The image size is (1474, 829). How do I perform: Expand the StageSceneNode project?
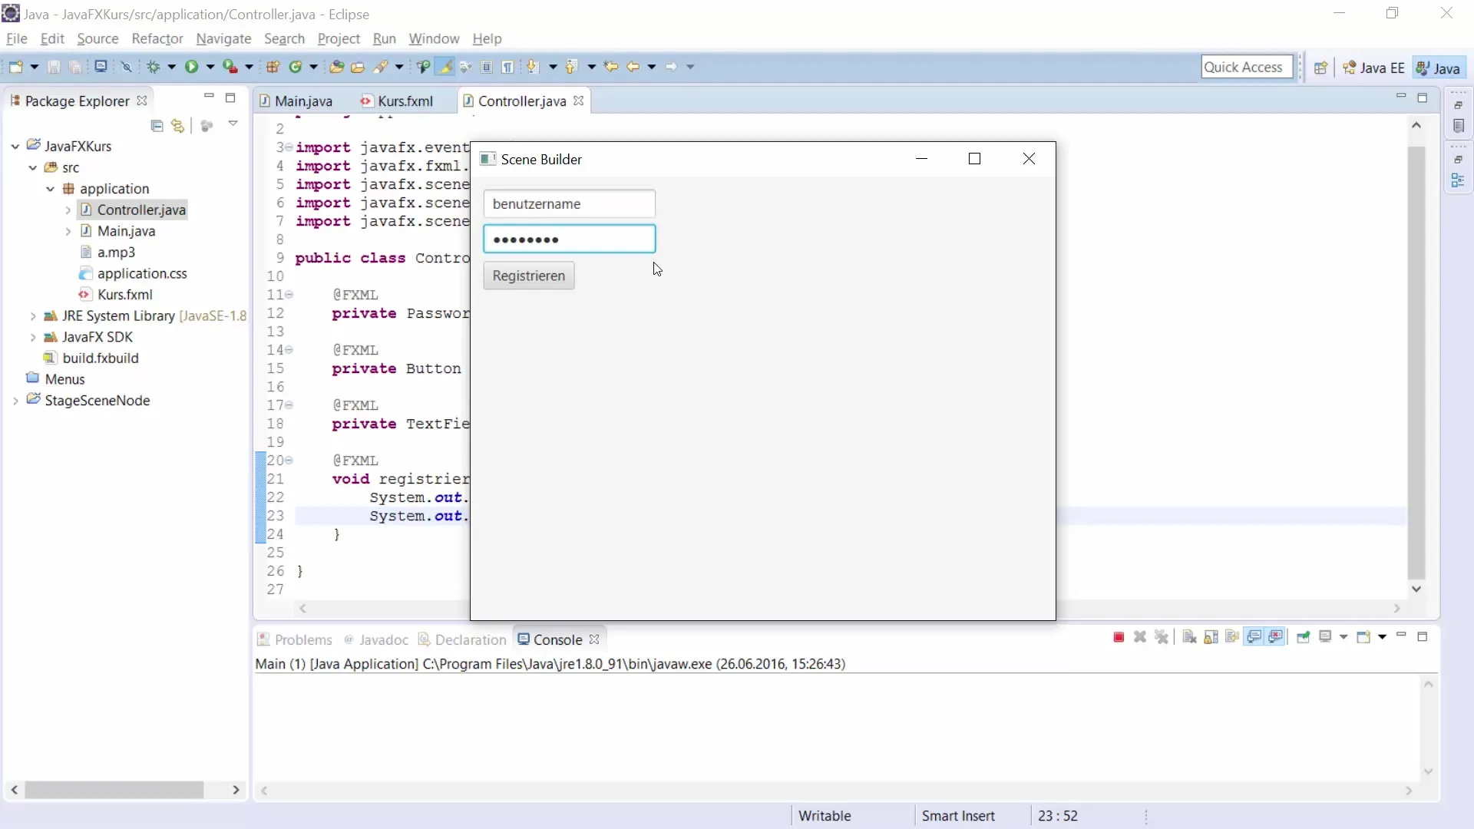[x=15, y=401]
